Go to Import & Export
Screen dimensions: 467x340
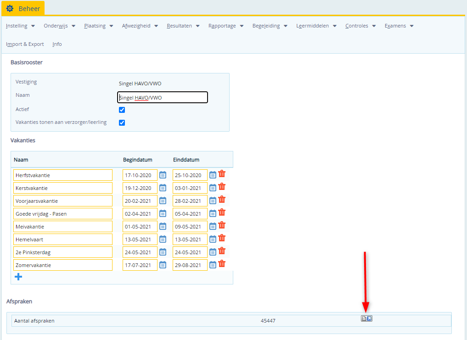(25, 44)
